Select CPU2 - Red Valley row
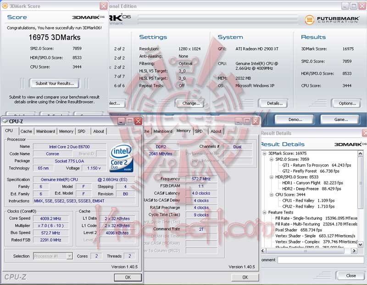The height and width of the screenshot is (285, 367). [308, 207]
